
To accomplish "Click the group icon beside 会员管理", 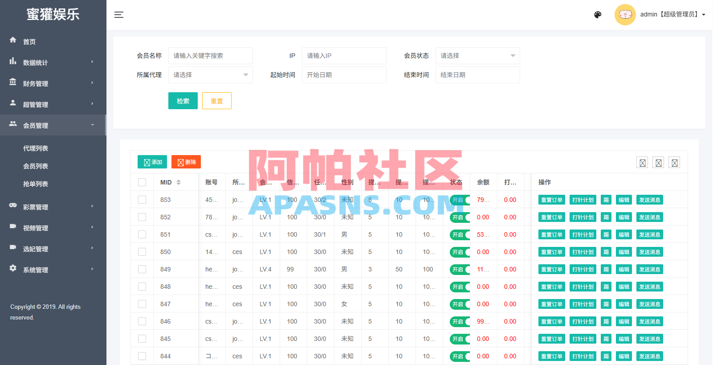I will 13,123.
